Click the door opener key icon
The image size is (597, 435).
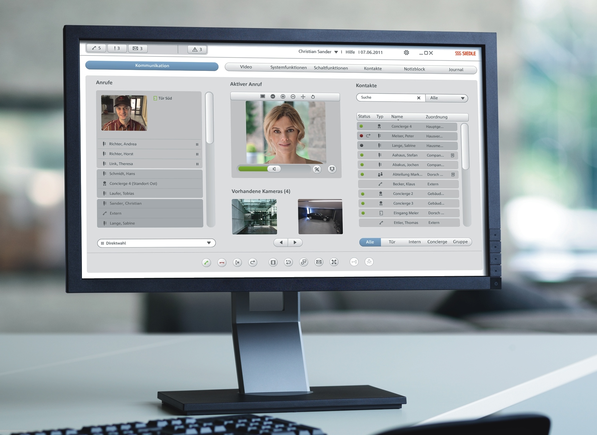(x=354, y=262)
